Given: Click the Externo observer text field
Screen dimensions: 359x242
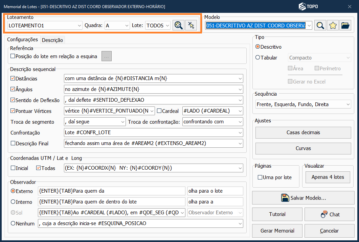Looking at the screenshot, I should point(112,191).
